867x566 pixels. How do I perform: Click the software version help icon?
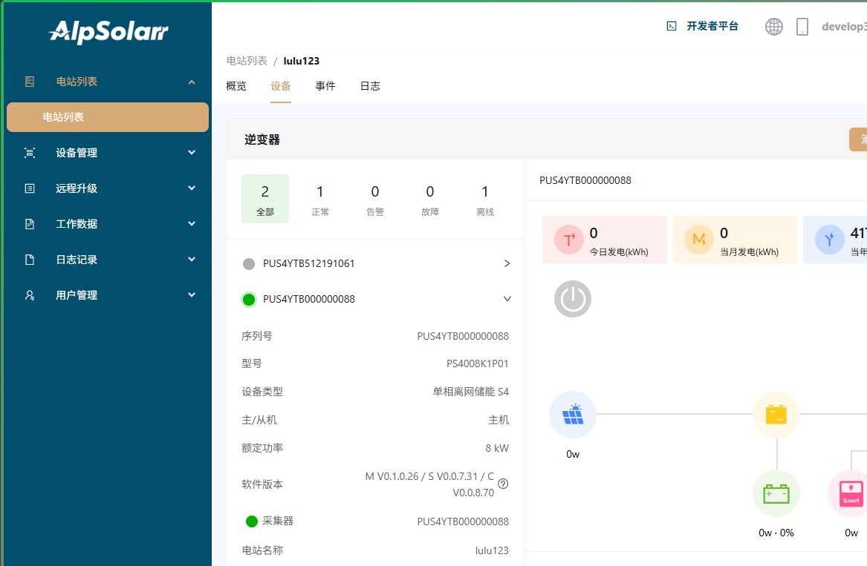click(x=503, y=484)
